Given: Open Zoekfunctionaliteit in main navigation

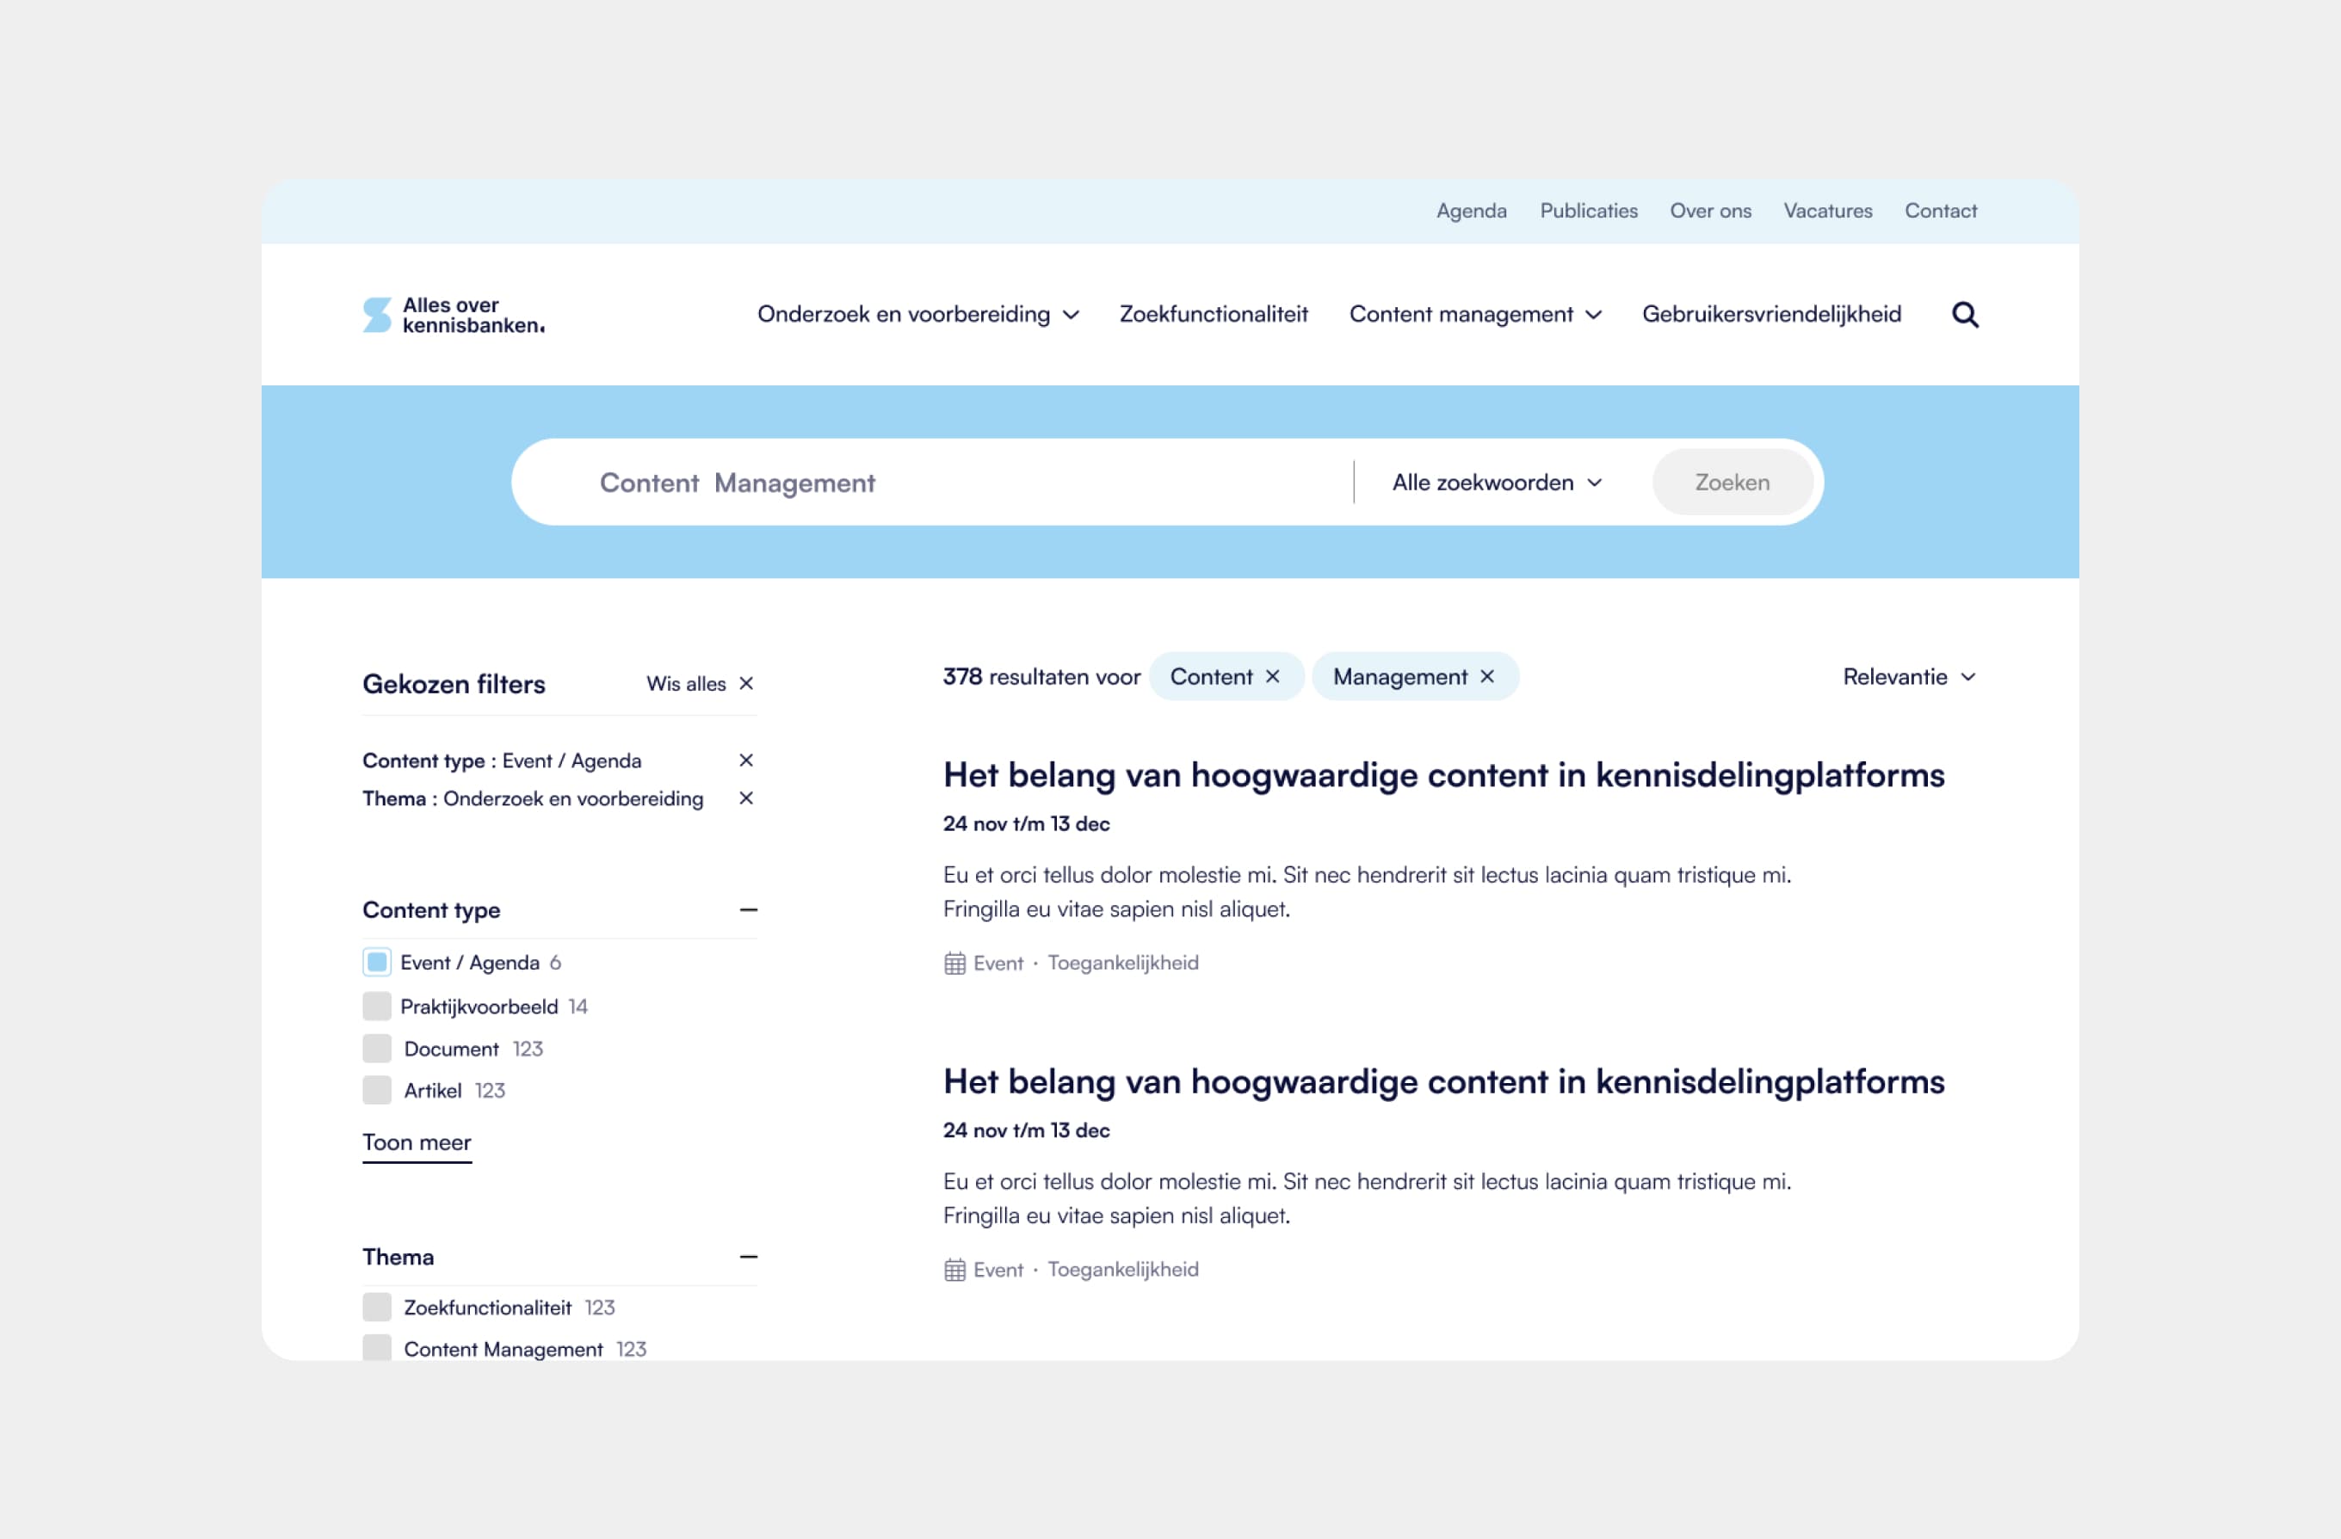Looking at the screenshot, I should point(1214,315).
